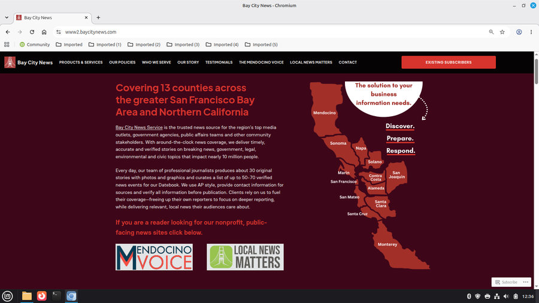Go to the browser home page
Image resolution: width=539 pixels, height=303 pixels.
44,32
